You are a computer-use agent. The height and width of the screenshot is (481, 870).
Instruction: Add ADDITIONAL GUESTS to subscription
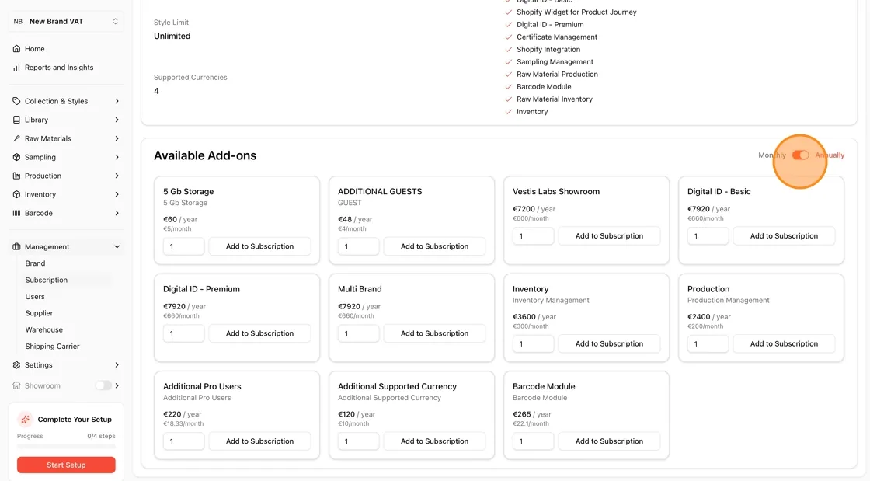(434, 246)
